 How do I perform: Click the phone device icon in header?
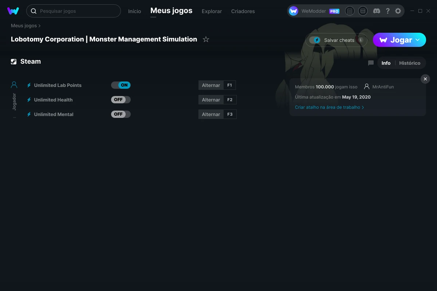click(x=350, y=11)
